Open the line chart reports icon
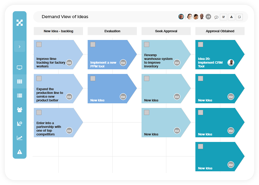Screen dimensions: 259x185 click(x=20, y=138)
